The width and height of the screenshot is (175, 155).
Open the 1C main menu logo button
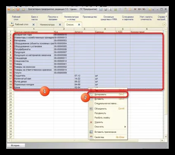coord(9,9)
